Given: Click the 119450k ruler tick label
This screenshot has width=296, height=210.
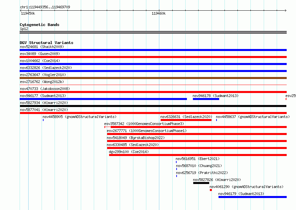Looking at the screenshot, I should 28,13.
